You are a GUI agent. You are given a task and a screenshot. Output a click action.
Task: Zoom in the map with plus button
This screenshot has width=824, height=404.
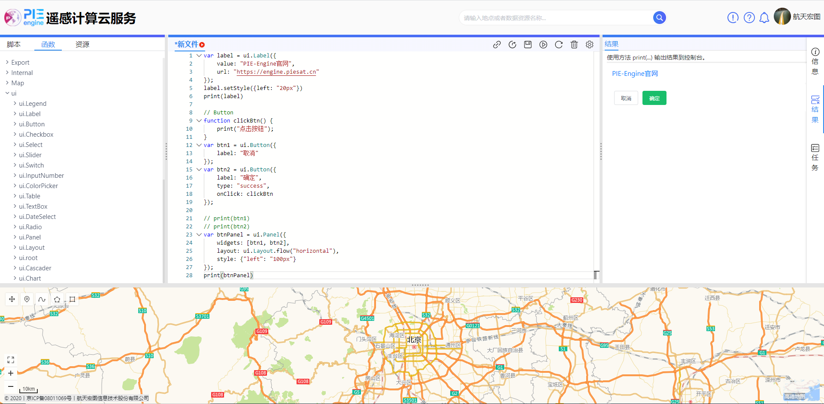pos(11,373)
